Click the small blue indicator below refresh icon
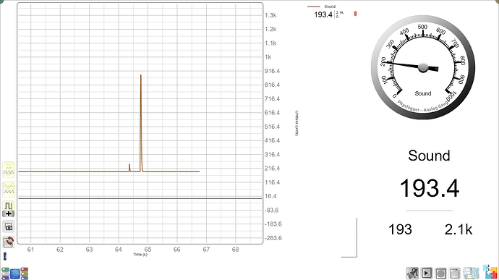This screenshot has width=499, height=280. pos(5,256)
